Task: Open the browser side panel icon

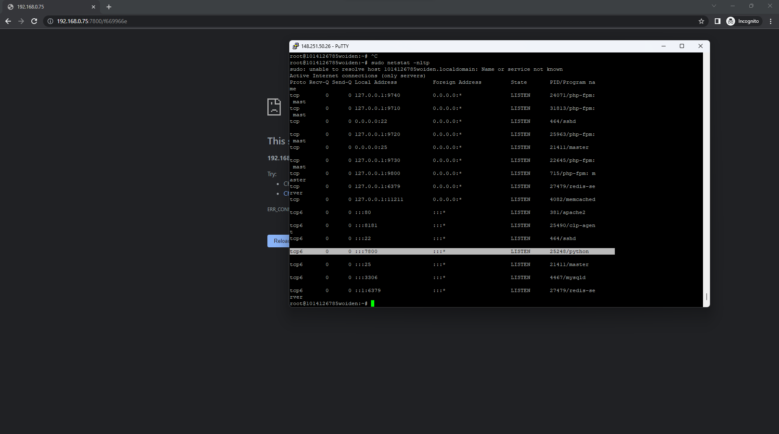Action: (x=718, y=21)
